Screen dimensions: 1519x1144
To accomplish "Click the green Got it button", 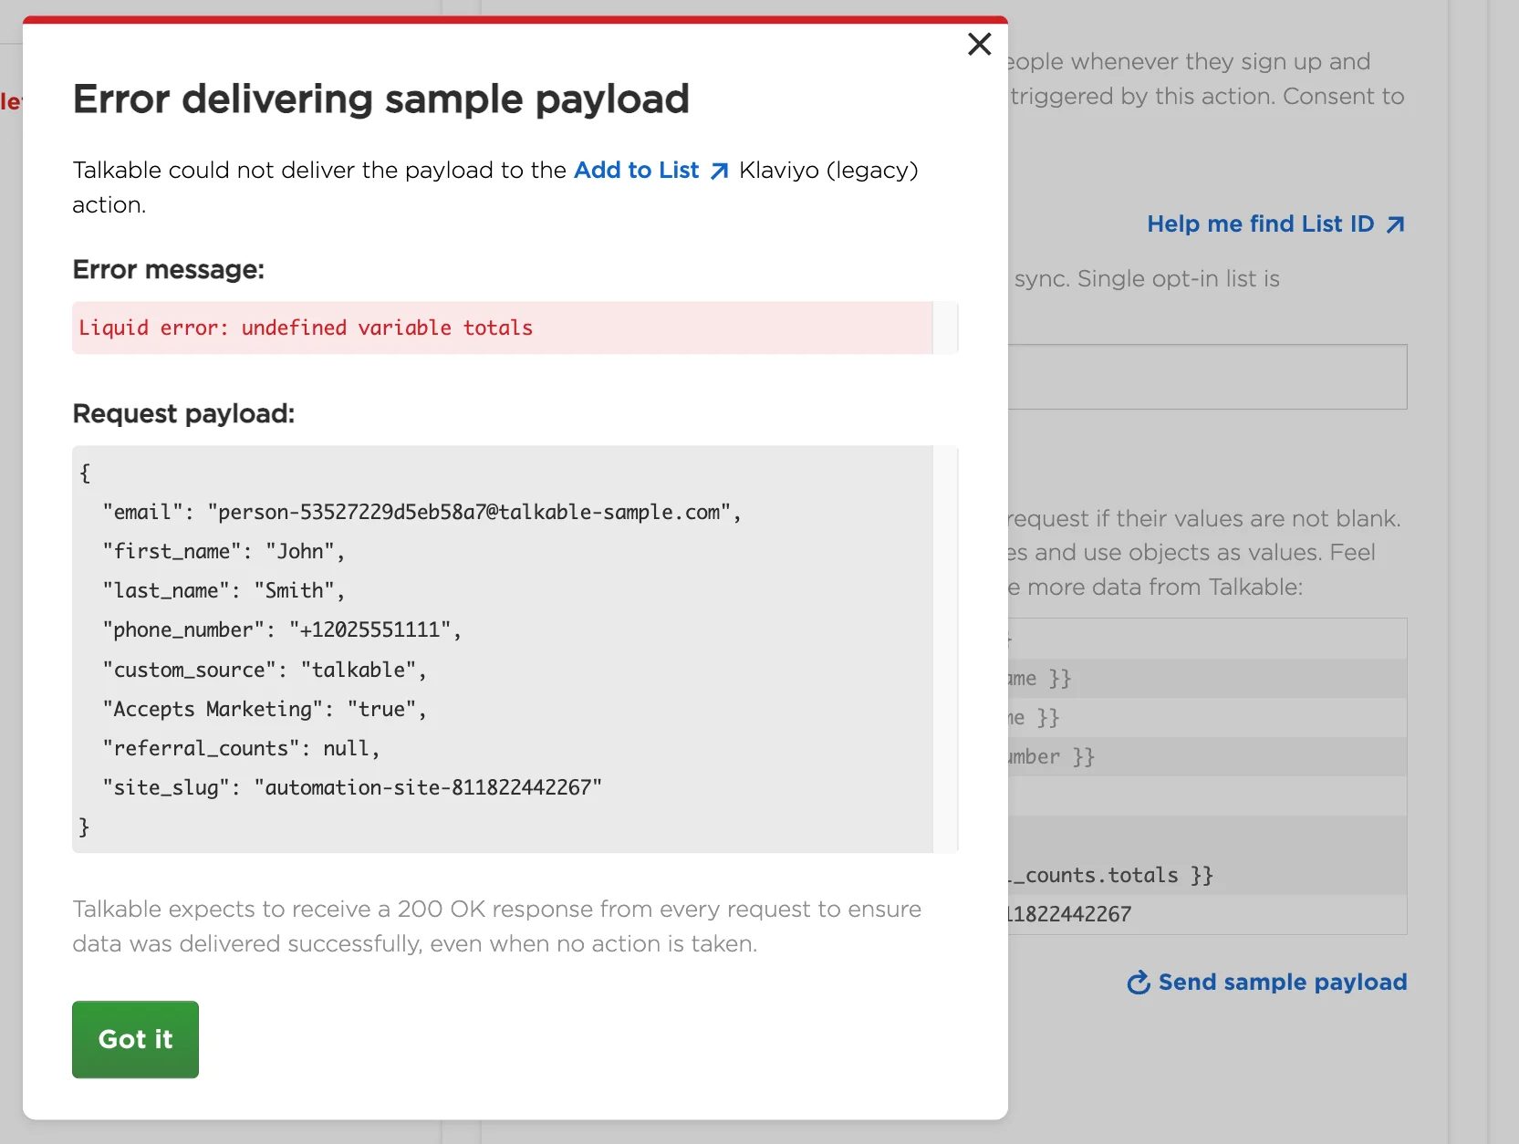I will (135, 1039).
